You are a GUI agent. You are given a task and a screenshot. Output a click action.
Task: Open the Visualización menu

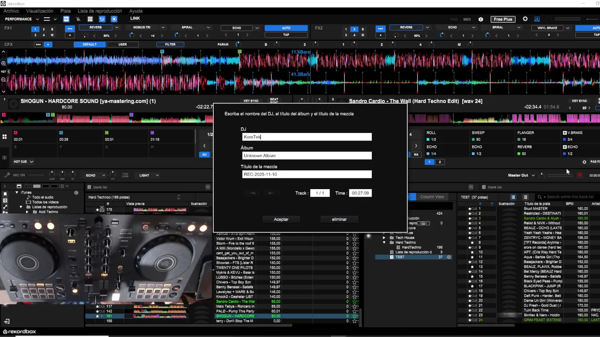40,11
